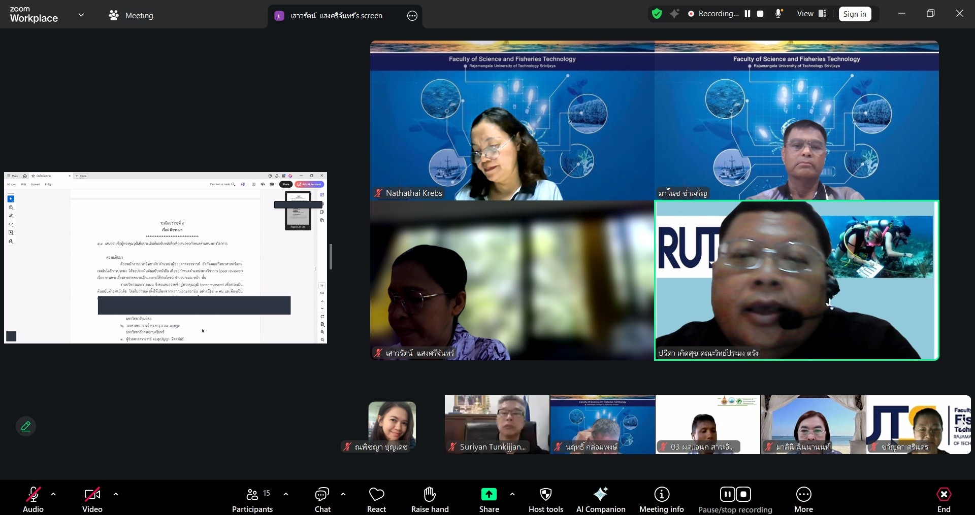Click the End meeting button
Viewport: 975px width, 515px height.
944,499
